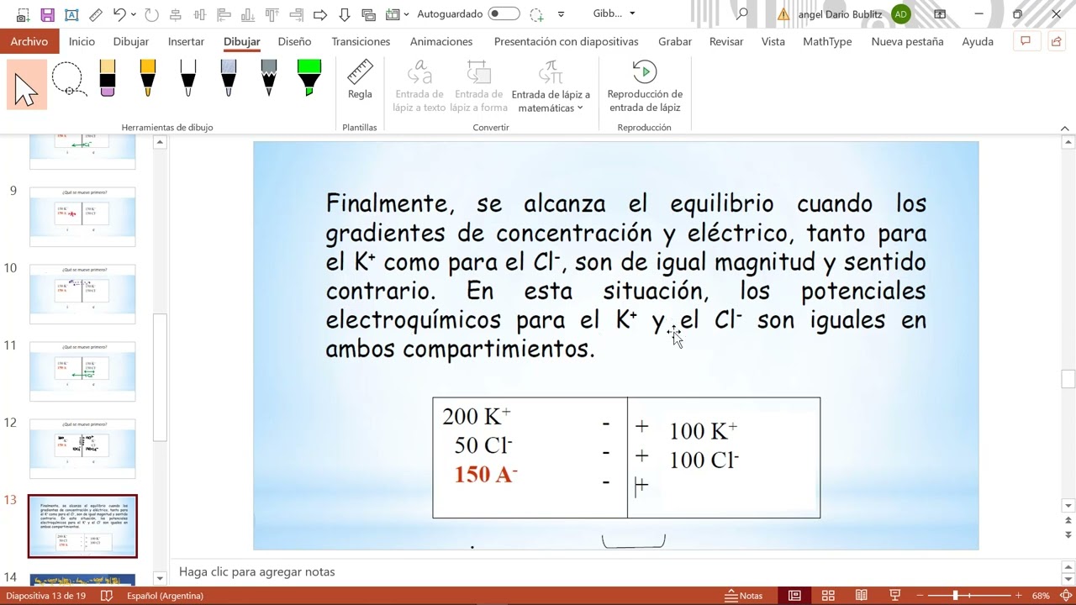
Task: Switch to the Vista tab
Action: pos(773,41)
